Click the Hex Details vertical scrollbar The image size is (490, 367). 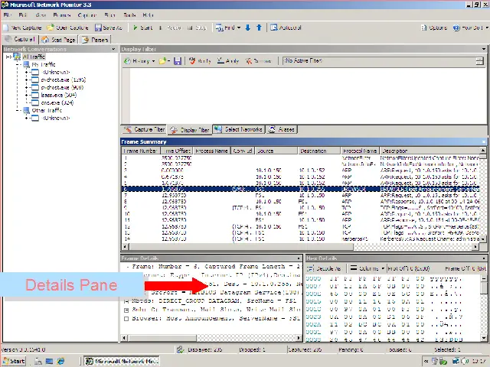[x=483, y=308]
